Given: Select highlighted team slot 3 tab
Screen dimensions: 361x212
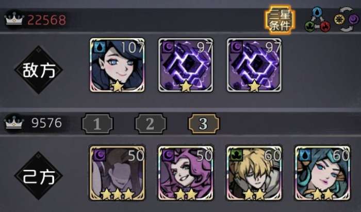Looking at the screenshot, I should [204, 124].
